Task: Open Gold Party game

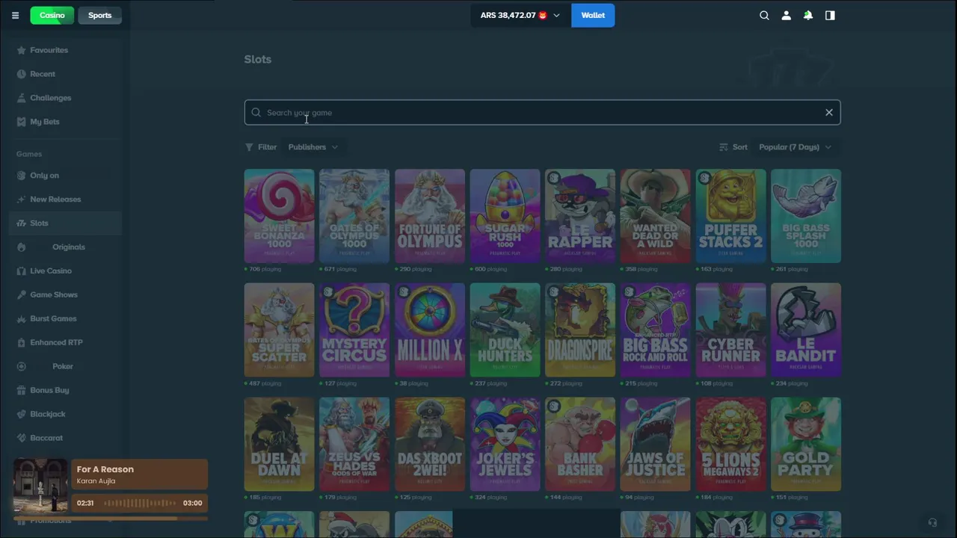Action: pos(806,444)
